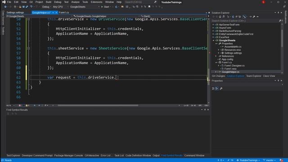This screenshot has height=162, width=288.
Task: Click the Search Solution Explorer input field
Action: (x=245, y=21)
